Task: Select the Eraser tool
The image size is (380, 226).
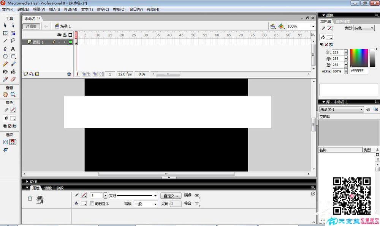Action: click(x=13, y=79)
